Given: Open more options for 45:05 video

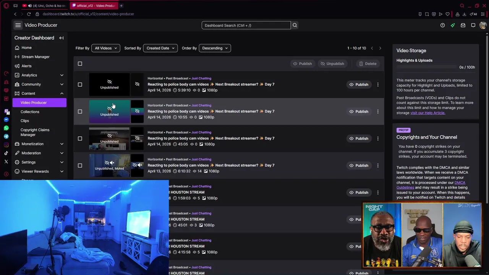Looking at the screenshot, I should [378, 138].
